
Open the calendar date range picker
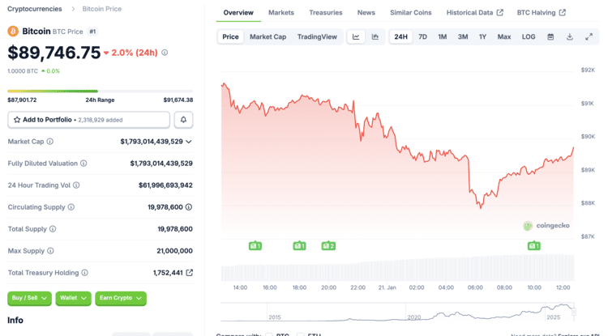click(x=550, y=37)
